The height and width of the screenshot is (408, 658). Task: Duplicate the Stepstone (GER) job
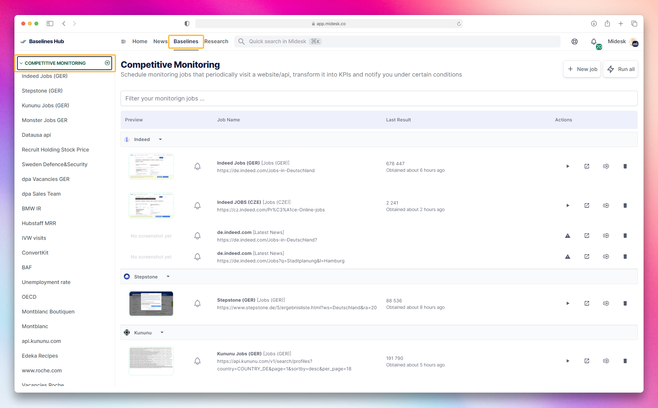point(606,303)
